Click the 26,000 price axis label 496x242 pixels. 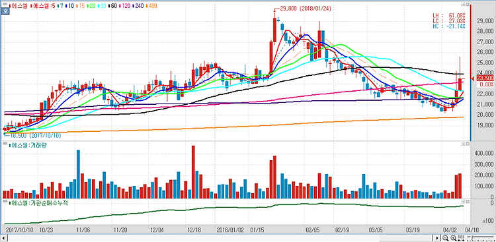(x=485, y=52)
